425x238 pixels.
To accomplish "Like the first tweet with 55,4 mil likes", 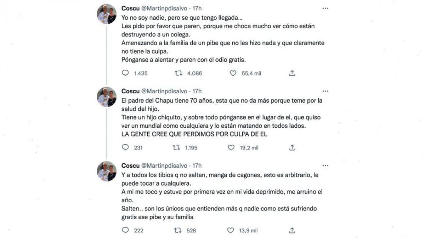I will point(233,73).
